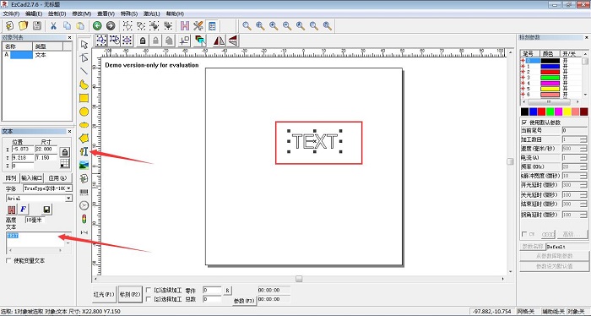Click the speed value stepper arrows
The image size is (591, 316).
pos(583,149)
